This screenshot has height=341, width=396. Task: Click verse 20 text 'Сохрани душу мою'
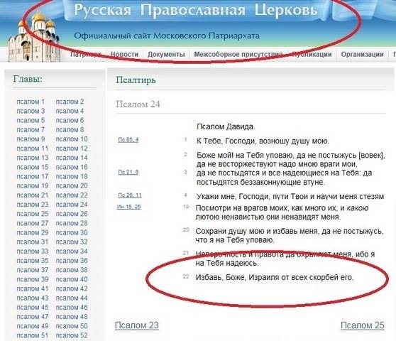290,236
